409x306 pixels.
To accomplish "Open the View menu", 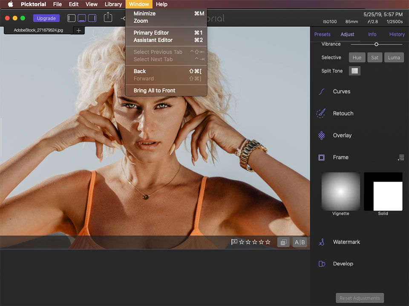I will (91, 4).
